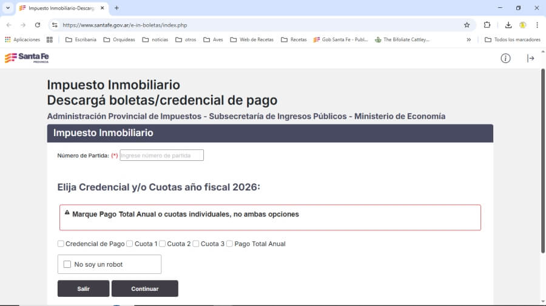Tick the No soy un robot checkbox

click(x=67, y=264)
